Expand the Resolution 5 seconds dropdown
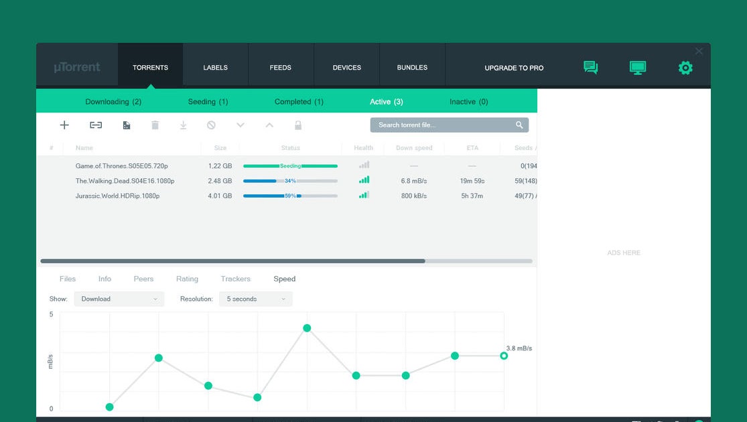This screenshot has width=747, height=422. [x=256, y=299]
